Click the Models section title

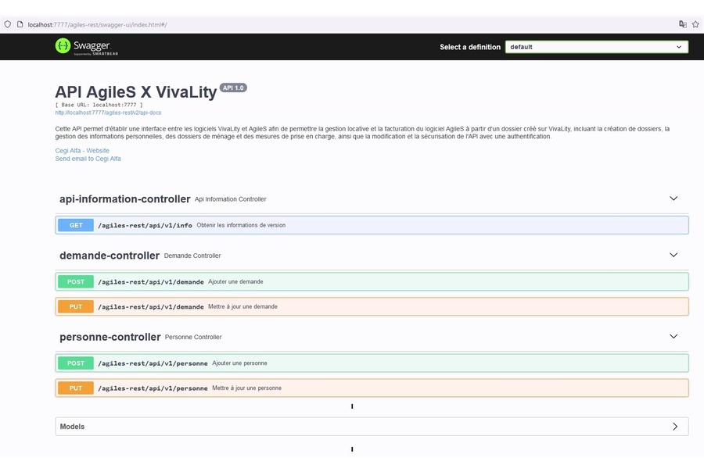pos(72,427)
